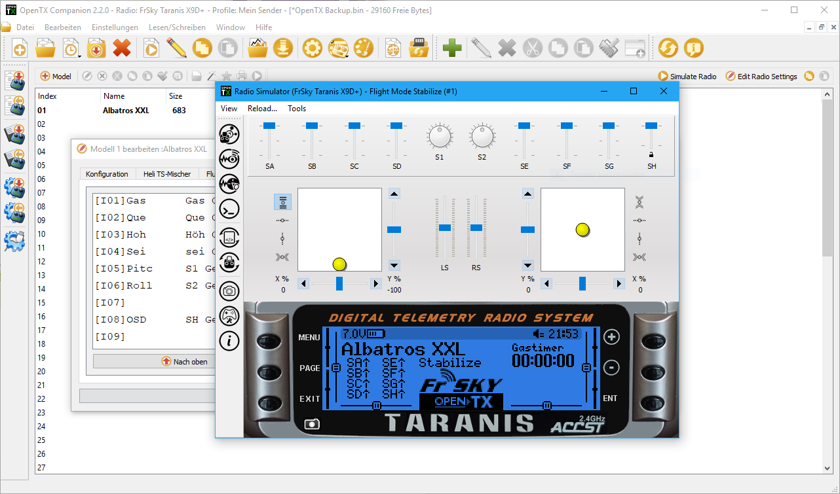The image size is (840, 494).
Task: Open the simulator info icon
Action: [229, 340]
